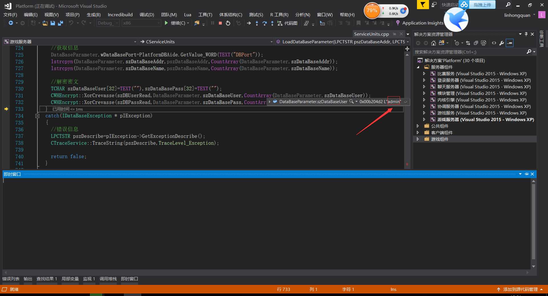Viewport: 548px width, 296px height.
Task: Open the 代码图 code map
Action: click(x=287, y=23)
